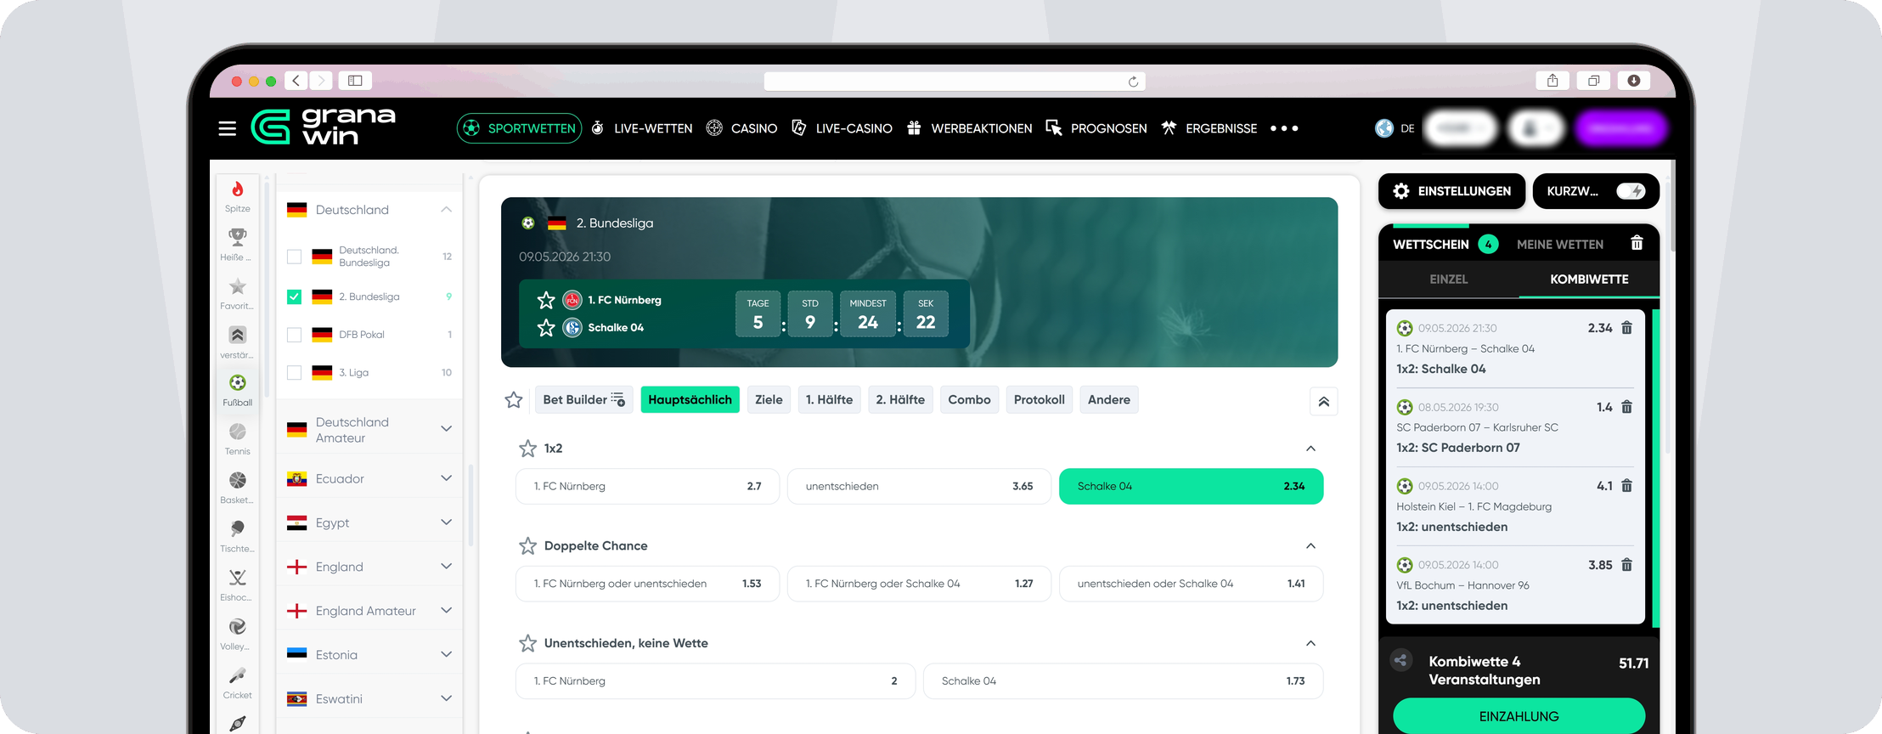Expand the Egypt leagues
This screenshot has height=734, width=1882.
pos(446,522)
